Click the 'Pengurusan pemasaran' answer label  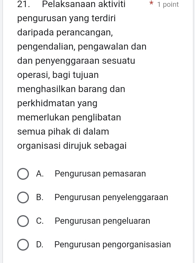click(100, 174)
